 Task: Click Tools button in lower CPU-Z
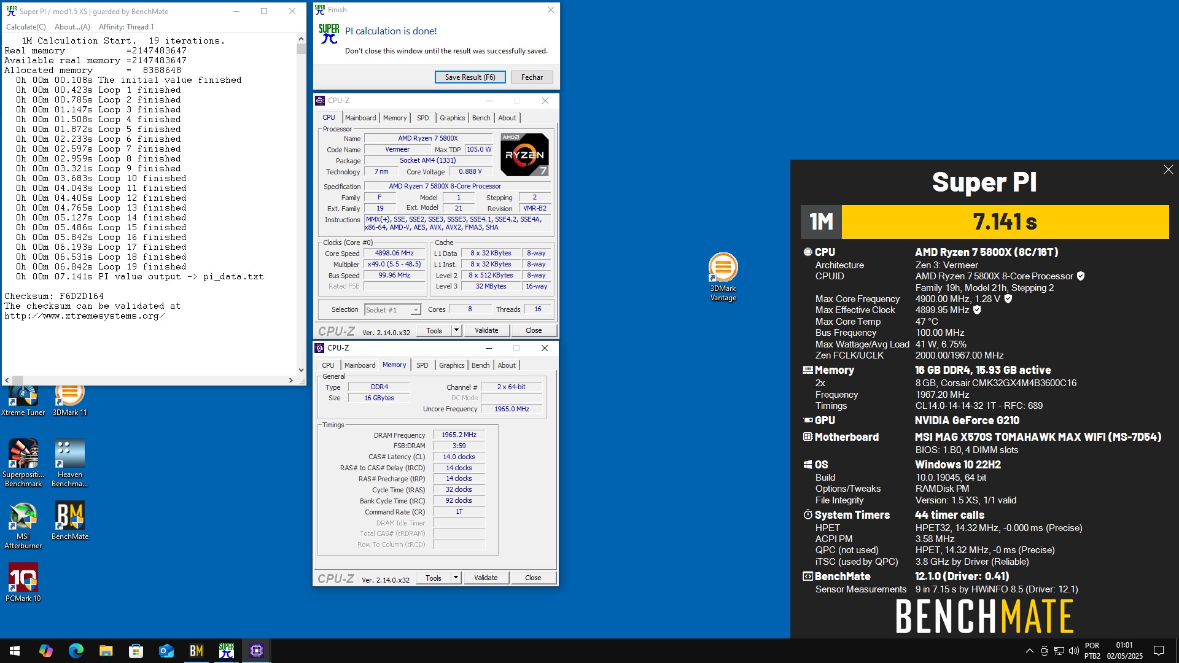(434, 578)
